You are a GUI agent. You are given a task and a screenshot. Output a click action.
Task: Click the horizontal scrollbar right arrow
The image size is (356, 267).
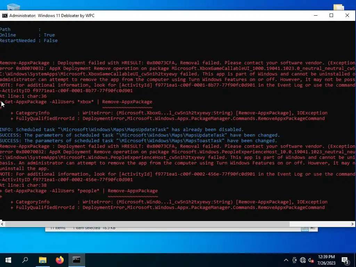click(353, 224)
